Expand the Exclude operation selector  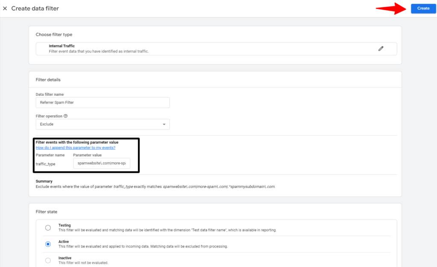point(102,124)
